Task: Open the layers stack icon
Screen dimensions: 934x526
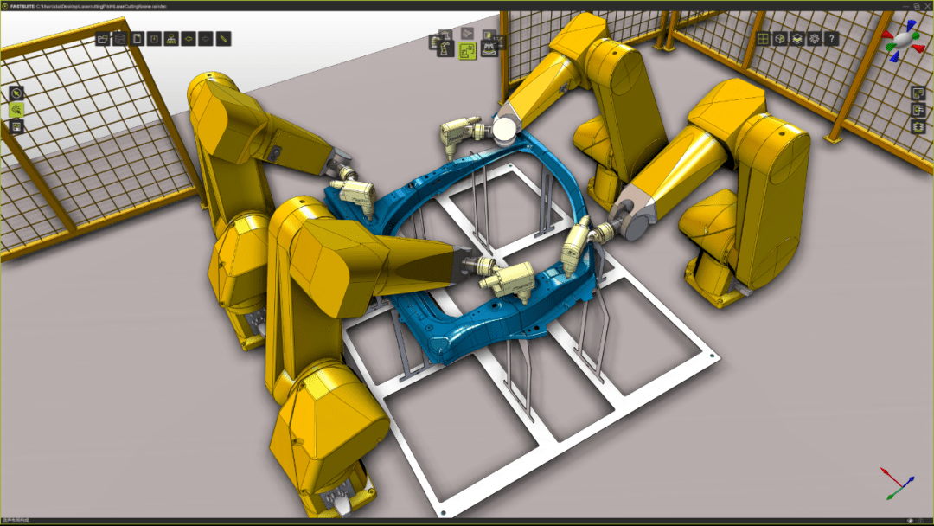Action: coord(796,39)
